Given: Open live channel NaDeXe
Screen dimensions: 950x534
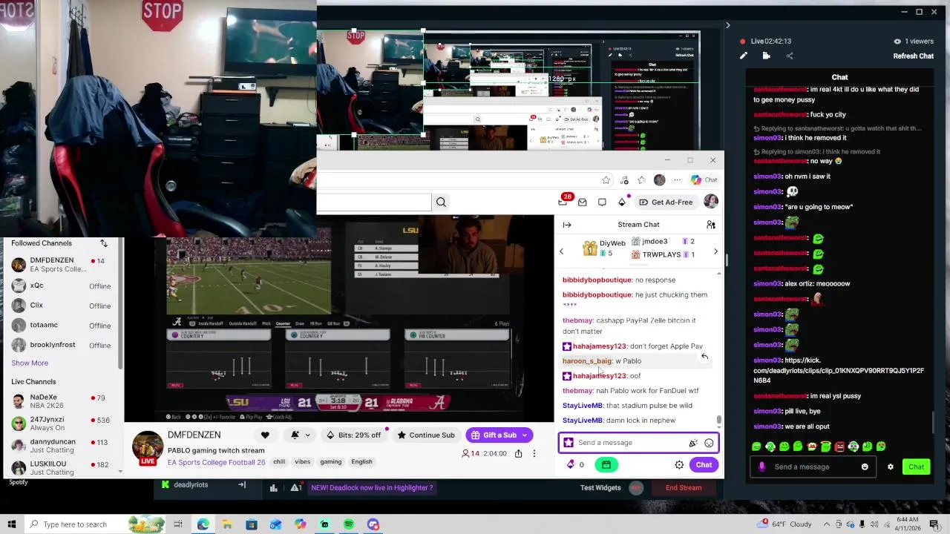Looking at the screenshot, I should (x=61, y=401).
